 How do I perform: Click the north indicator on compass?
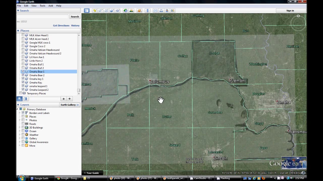click(x=298, y=16)
